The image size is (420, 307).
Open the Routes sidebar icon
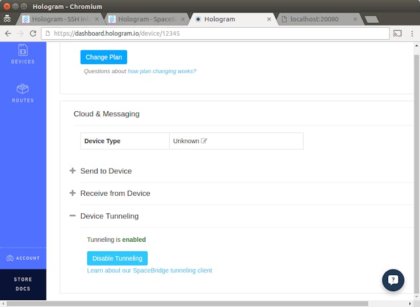[x=23, y=92]
